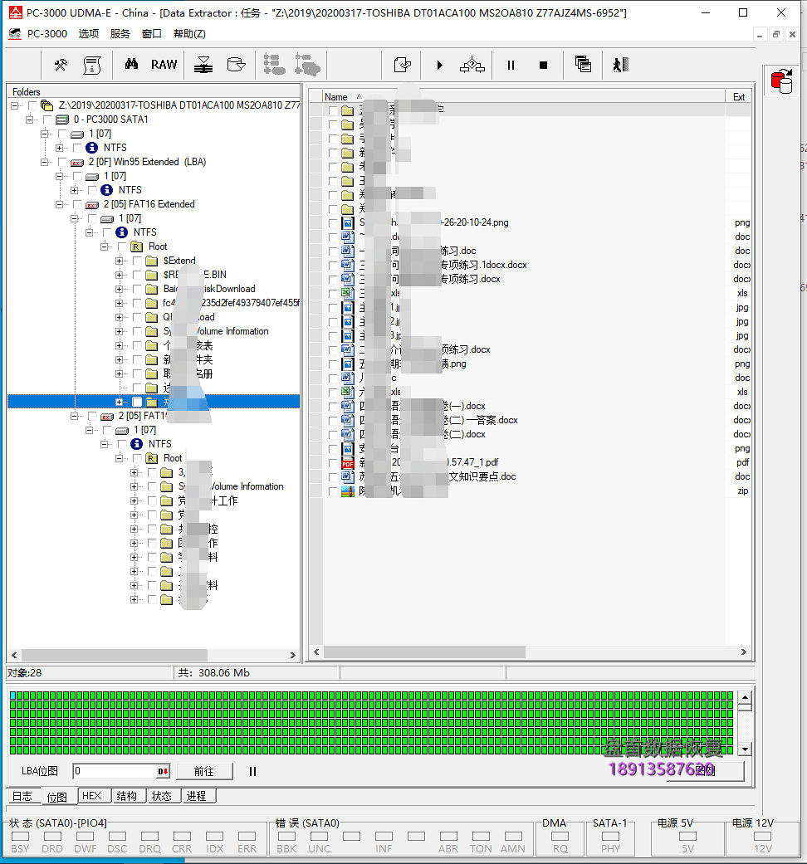Click the network hierarchy toolbar icon
The image size is (807, 864).
click(472, 65)
